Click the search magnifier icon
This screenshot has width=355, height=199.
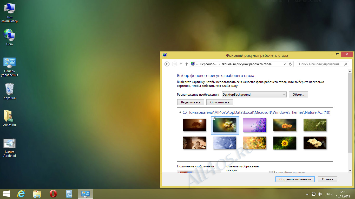coord(345,64)
